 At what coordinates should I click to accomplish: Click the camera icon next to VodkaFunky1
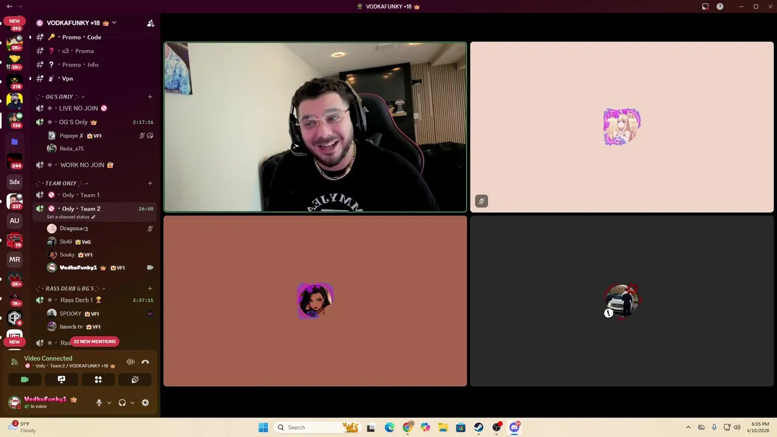click(x=150, y=268)
